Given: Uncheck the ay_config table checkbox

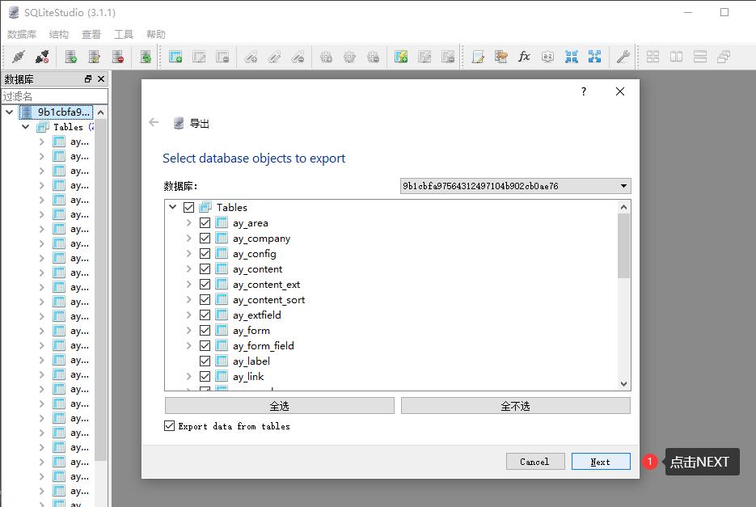Looking at the screenshot, I should (205, 253).
